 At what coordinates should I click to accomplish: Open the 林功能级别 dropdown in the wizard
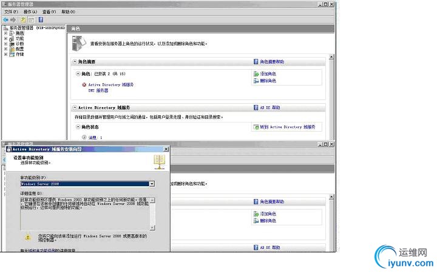point(152,184)
